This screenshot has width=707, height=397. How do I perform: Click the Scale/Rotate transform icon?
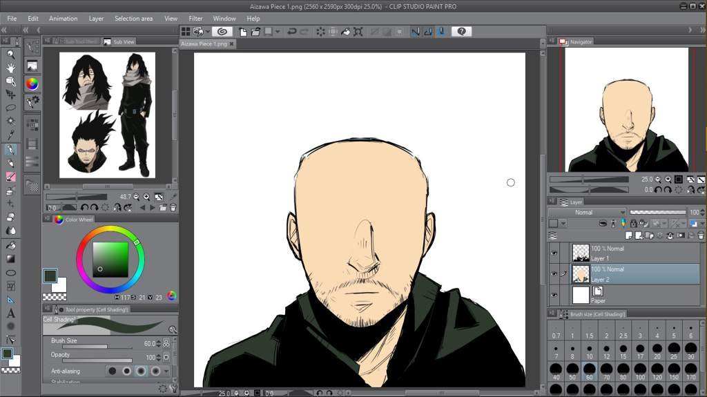(358, 32)
